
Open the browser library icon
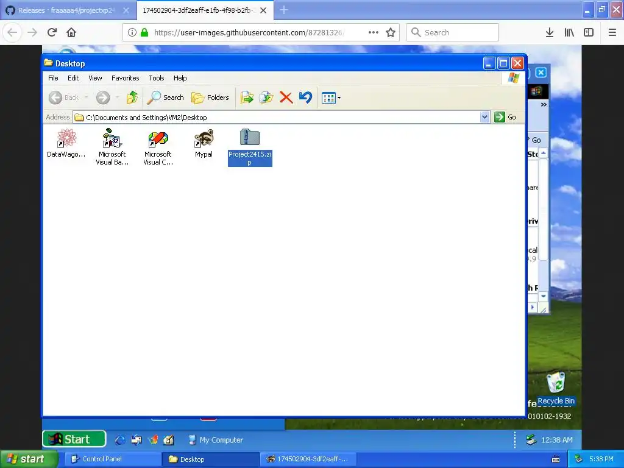coord(569,32)
